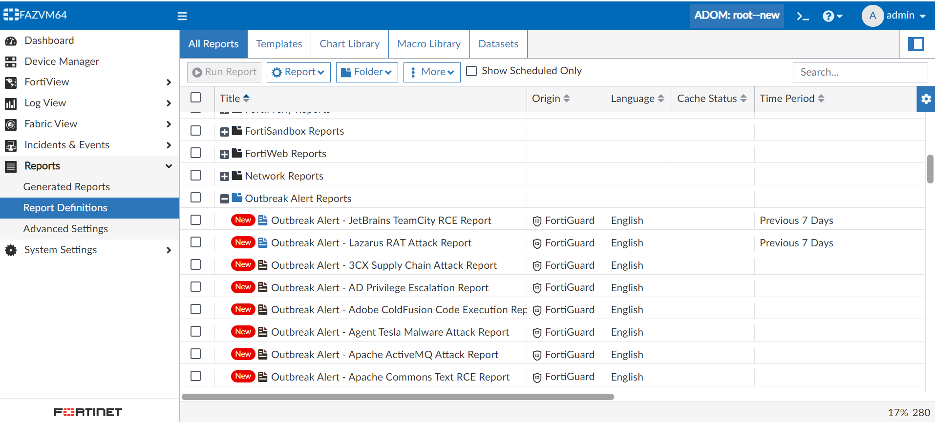Open Generated Reports in sidebar
The image size is (935, 422).
[66, 187]
